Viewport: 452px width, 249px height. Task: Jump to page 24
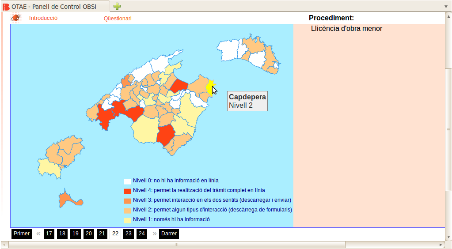[142, 234]
